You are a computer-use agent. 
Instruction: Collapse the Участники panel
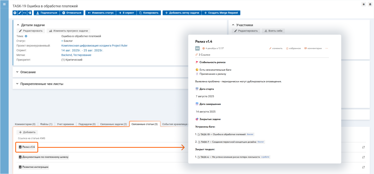coord(233,25)
